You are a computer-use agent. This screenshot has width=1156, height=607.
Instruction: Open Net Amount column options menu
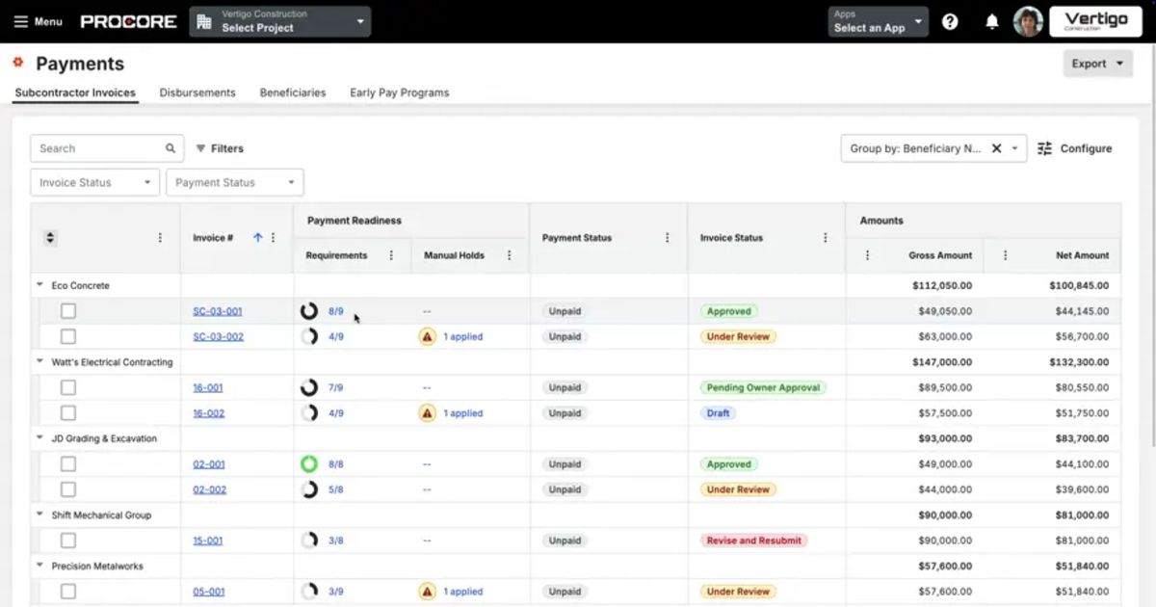coord(1005,255)
